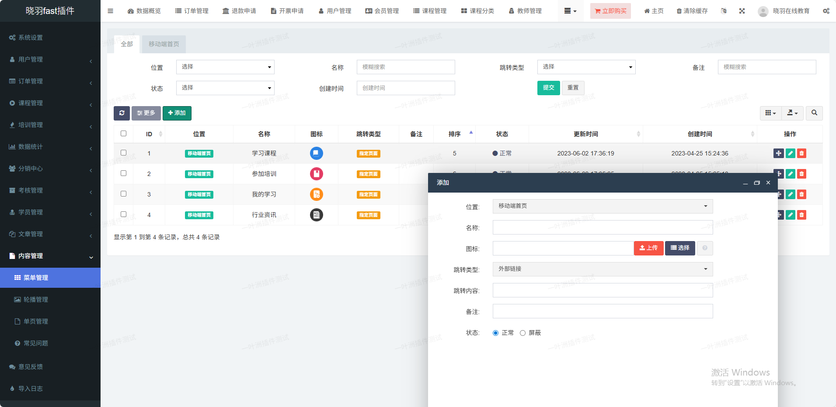Image resolution: width=836 pixels, height=407 pixels.
Task: Click the refresh icon button above the table
Action: pyautogui.click(x=122, y=113)
